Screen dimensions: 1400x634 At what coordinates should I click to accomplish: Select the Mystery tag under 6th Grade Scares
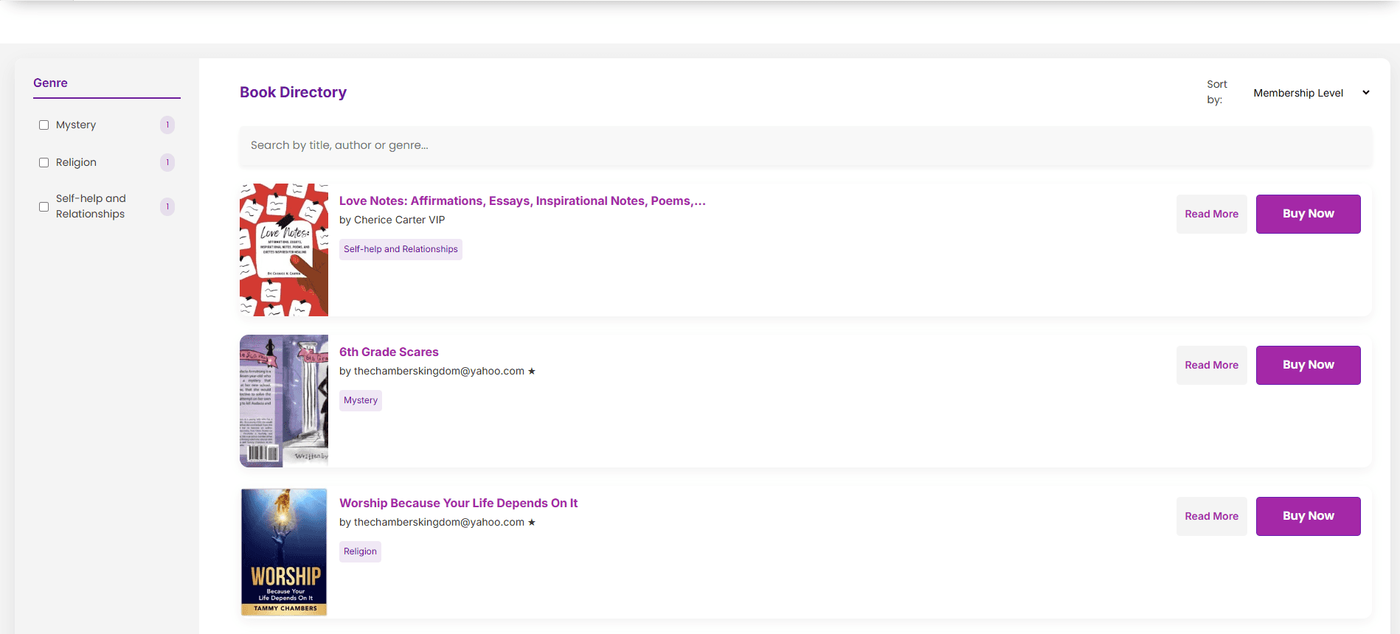pos(361,400)
